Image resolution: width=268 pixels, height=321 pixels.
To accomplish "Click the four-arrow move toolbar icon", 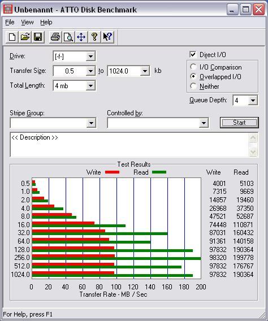I will (81, 37).
